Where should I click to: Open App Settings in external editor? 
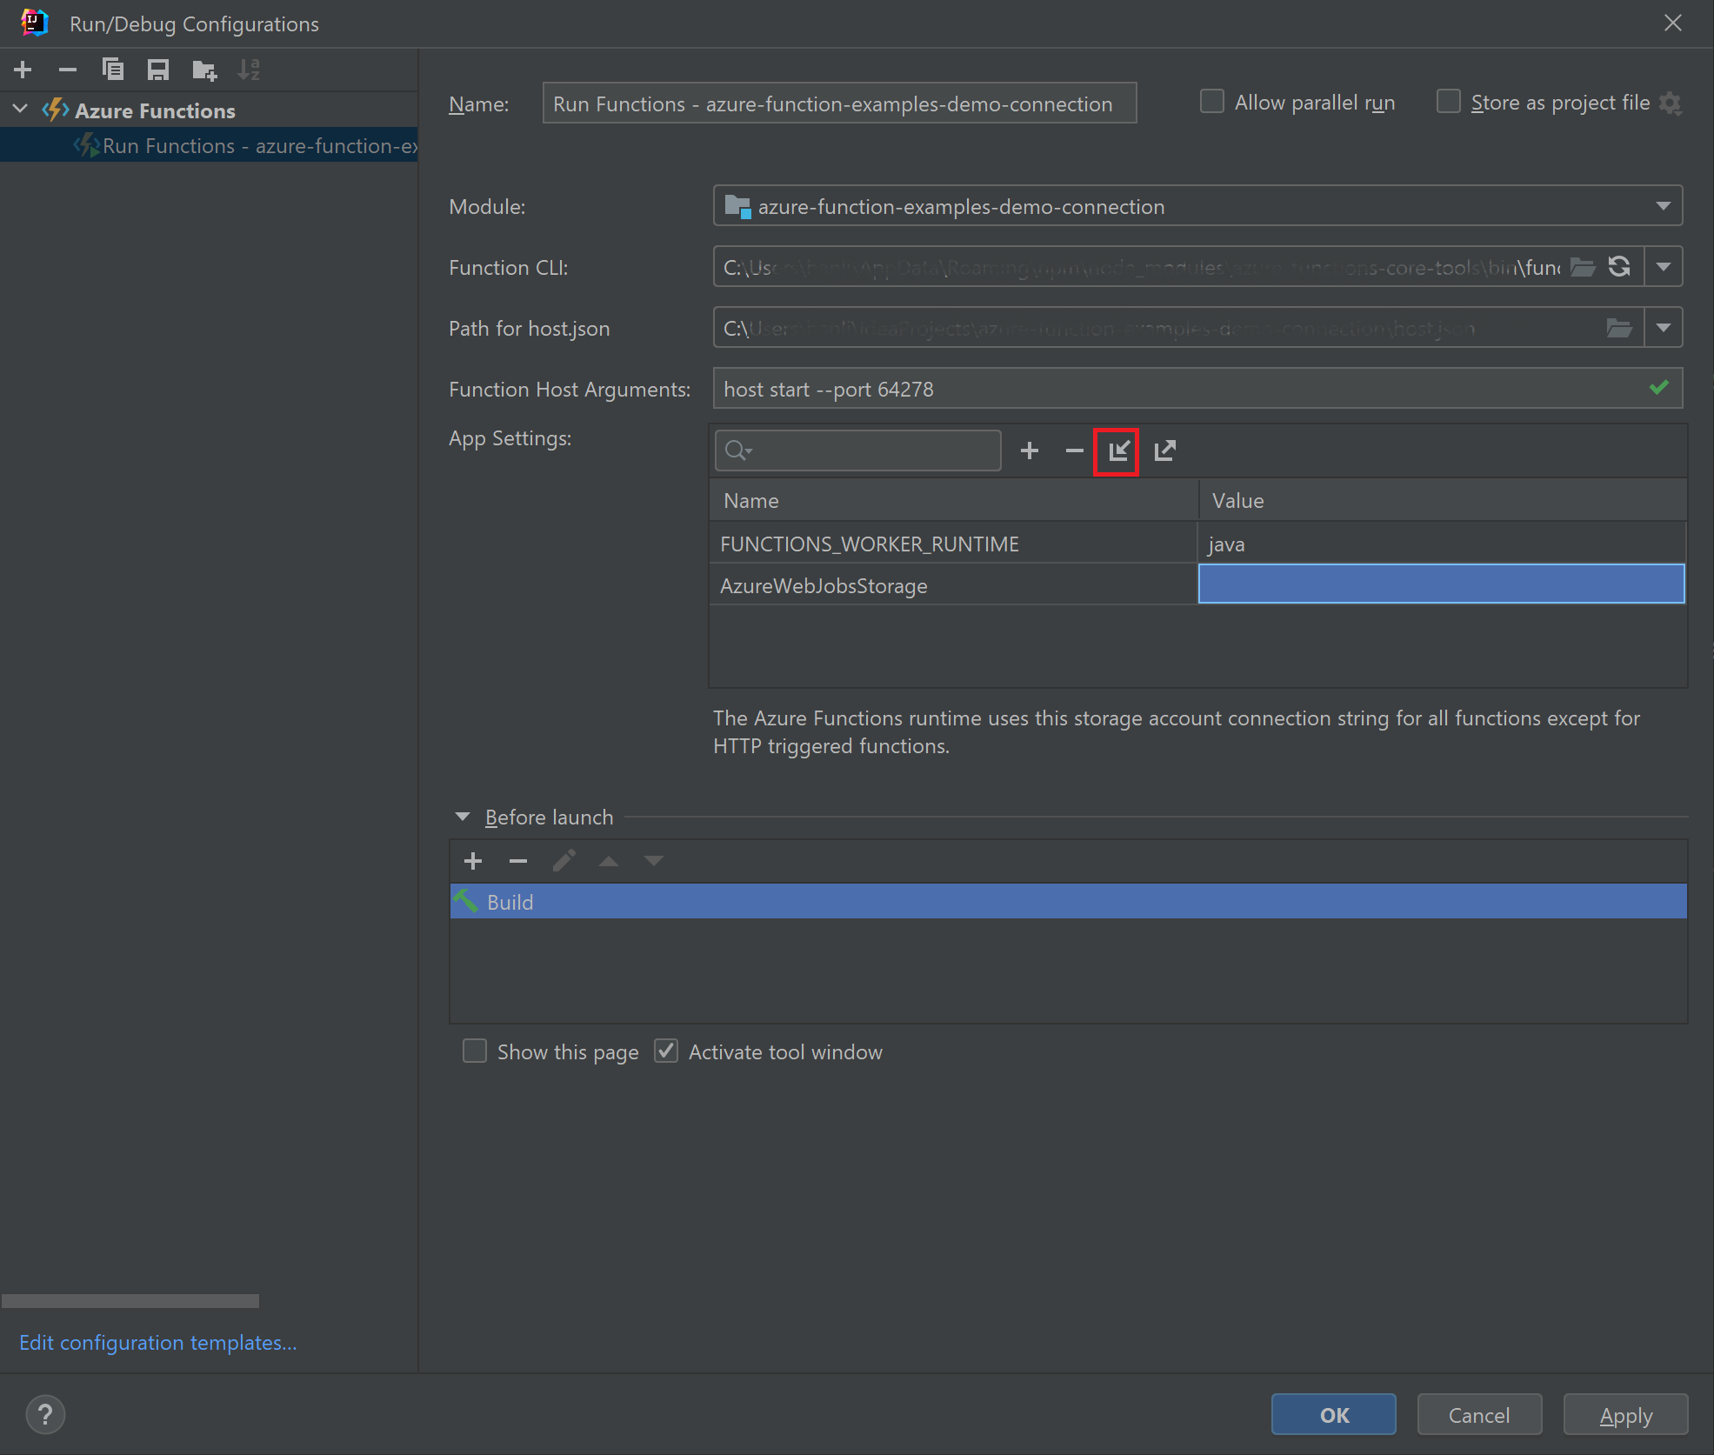1165,451
